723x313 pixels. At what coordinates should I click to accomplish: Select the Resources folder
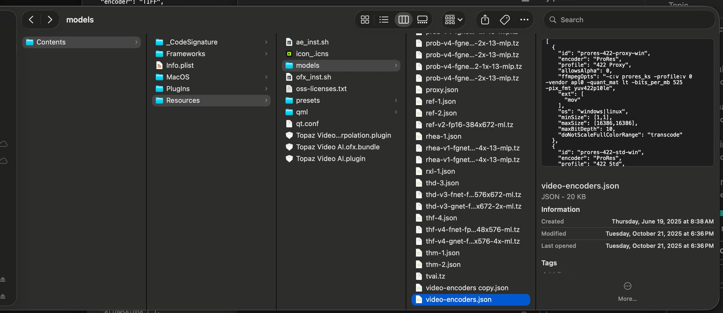coord(211,101)
